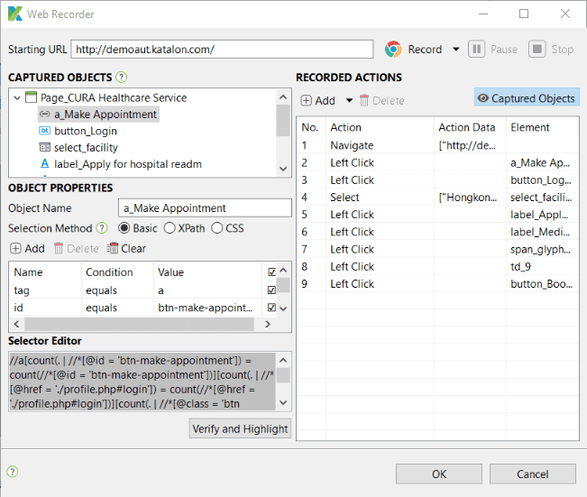Select button_Login in captured objects
This screenshot has height=497, width=587.
point(86,131)
